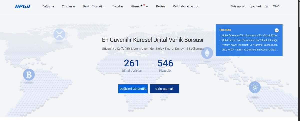
Task: Switch language via ENKO
Action: (276, 6)
